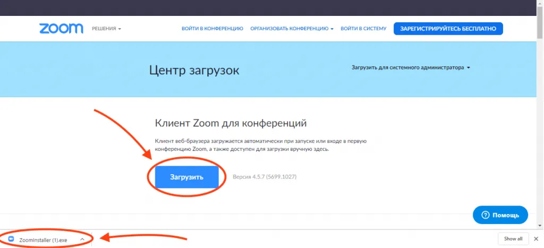Expand the ZoomInstaller download options chevron
544x248 pixels.
pos(82,240)
